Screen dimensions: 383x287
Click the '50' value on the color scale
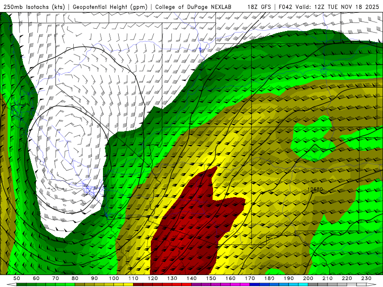[x=17, y=278]
